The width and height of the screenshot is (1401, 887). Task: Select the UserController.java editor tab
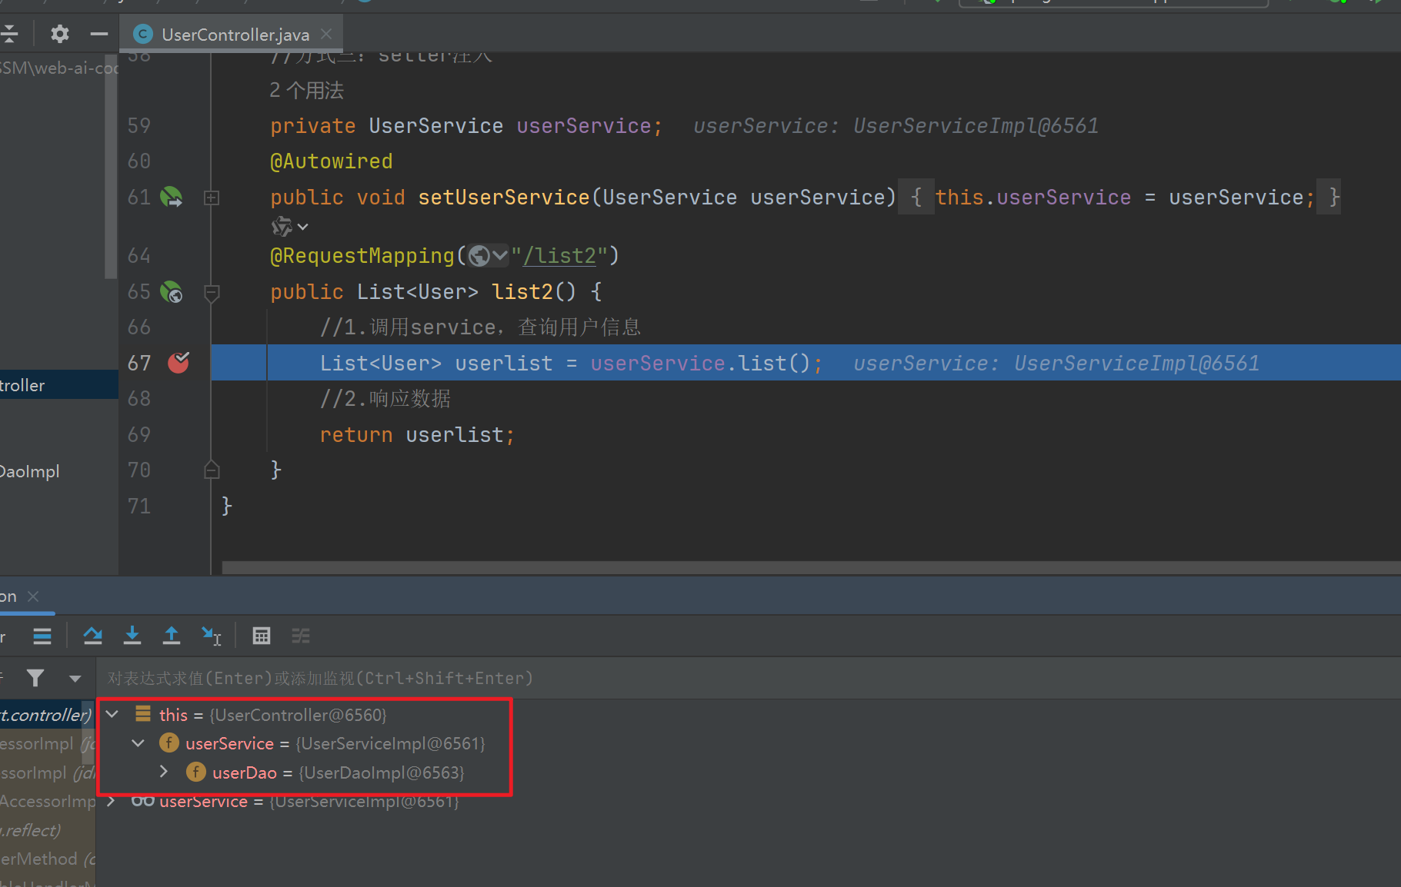(235, 35)
